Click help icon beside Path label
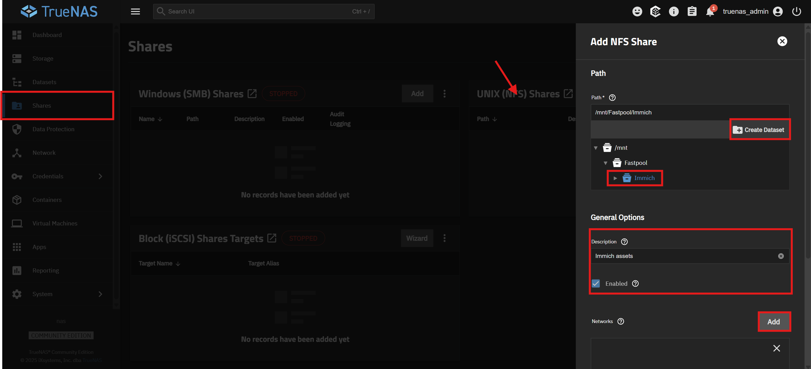Screen dimensions: 811x369 612,98
